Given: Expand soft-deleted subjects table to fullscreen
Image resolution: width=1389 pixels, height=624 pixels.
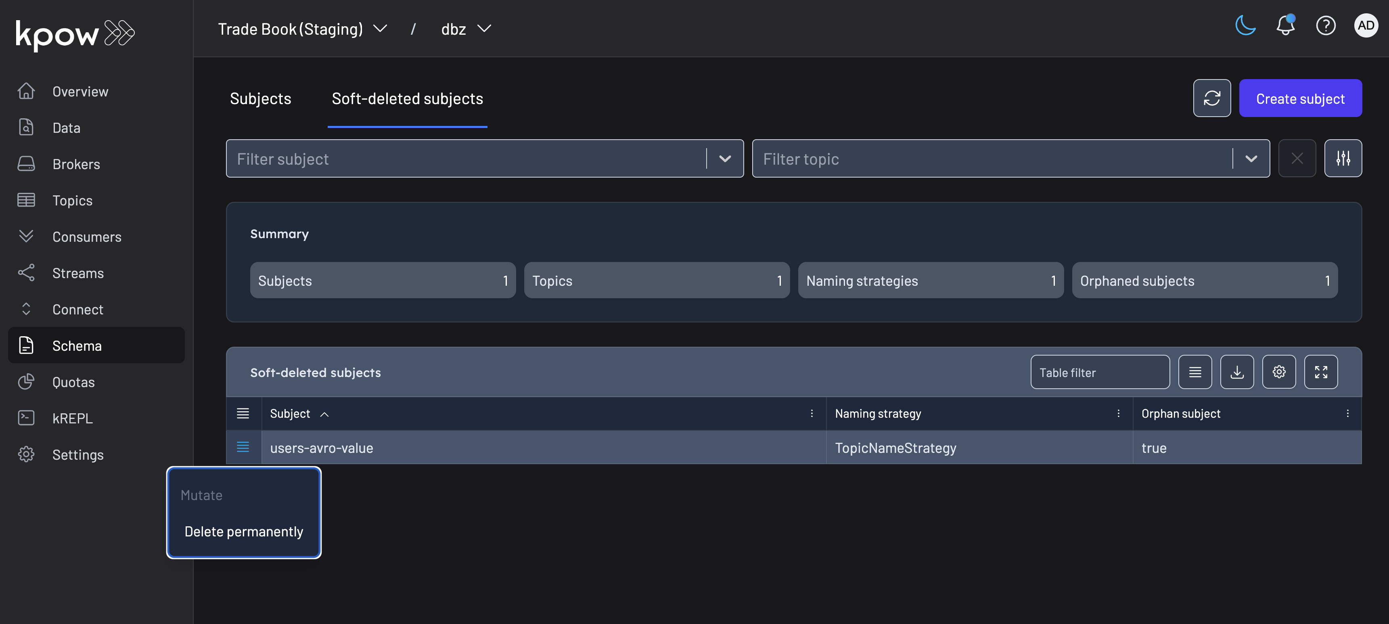Looking at the screenshot, I should click(x=1321, y=372).
